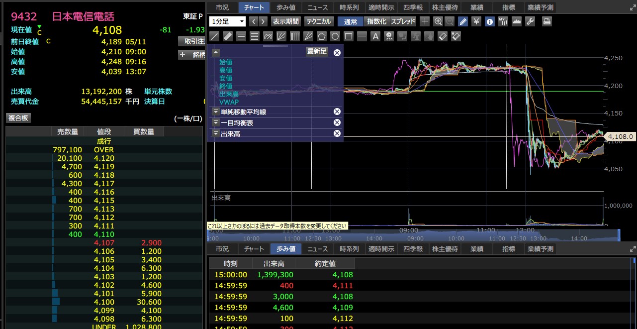Click the 時刻 column header
Viewport: 637px width, 329px height.
[230, 263]
